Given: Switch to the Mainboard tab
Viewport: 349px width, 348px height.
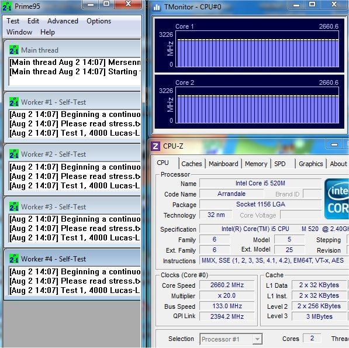Looking at the screenshot, I should (223, 164).
